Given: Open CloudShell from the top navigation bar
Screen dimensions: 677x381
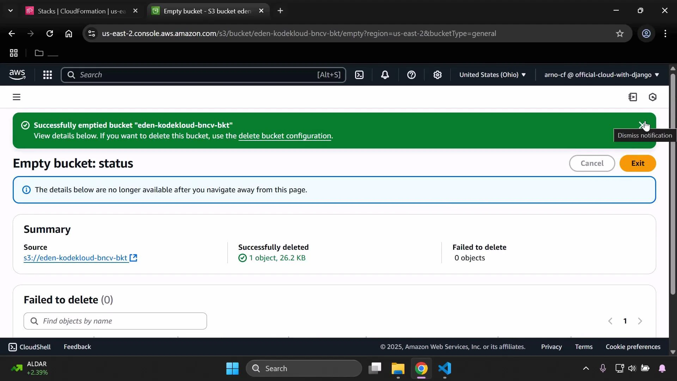Looking at the screenshot, I should point(359,75).
